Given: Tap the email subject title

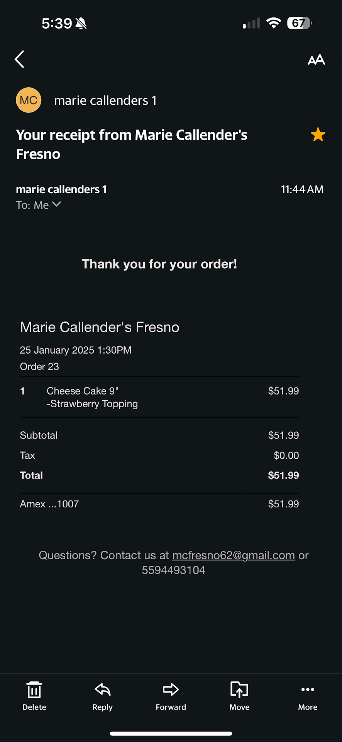Looking at the screenshot, I should pyautogui.click(x=132, y=144).
